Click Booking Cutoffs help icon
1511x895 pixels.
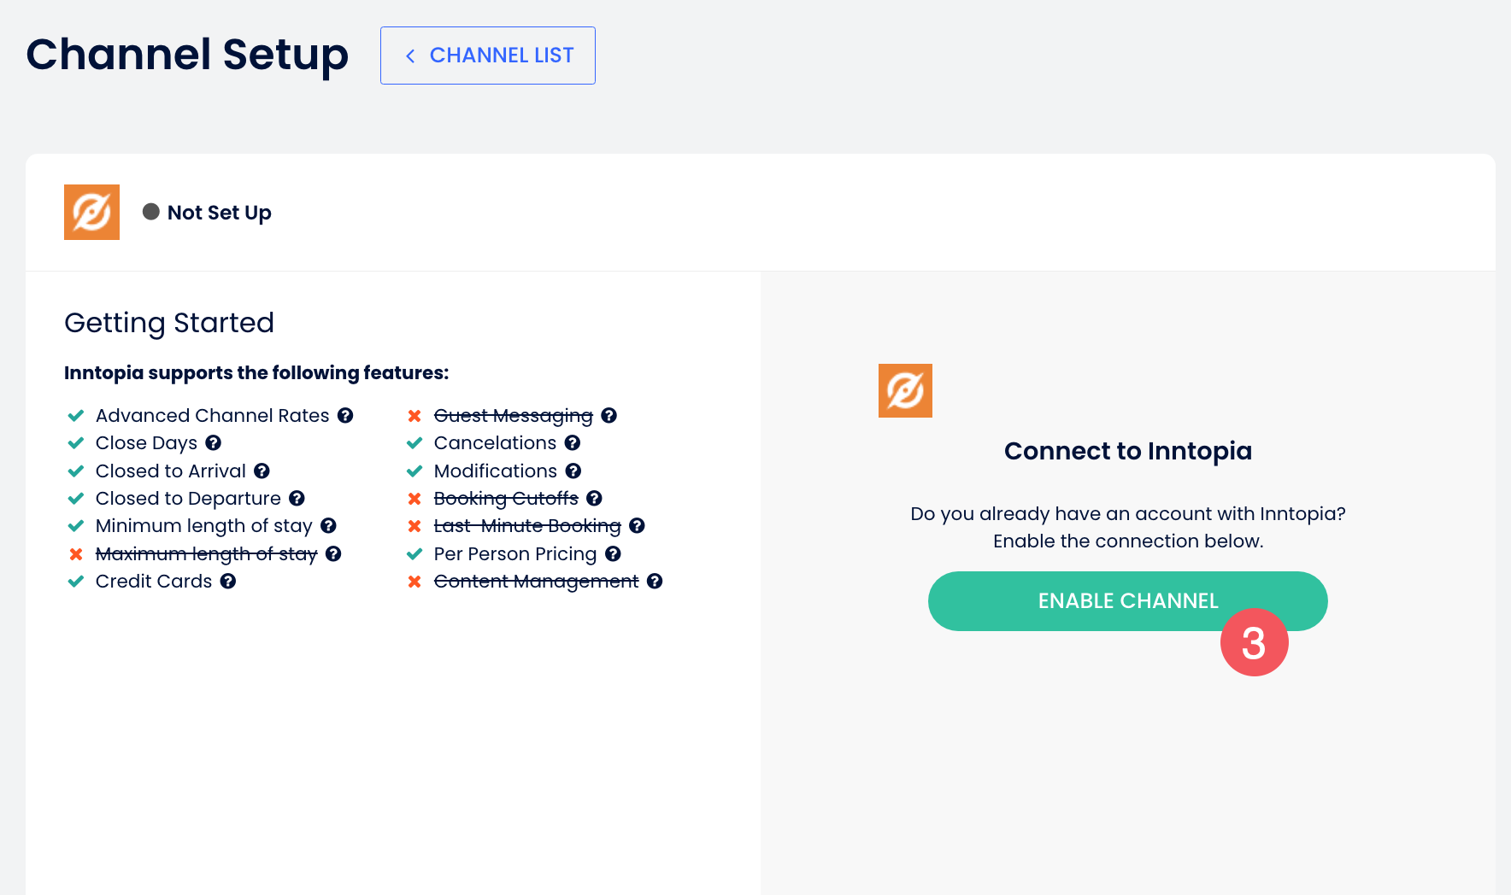595,499
